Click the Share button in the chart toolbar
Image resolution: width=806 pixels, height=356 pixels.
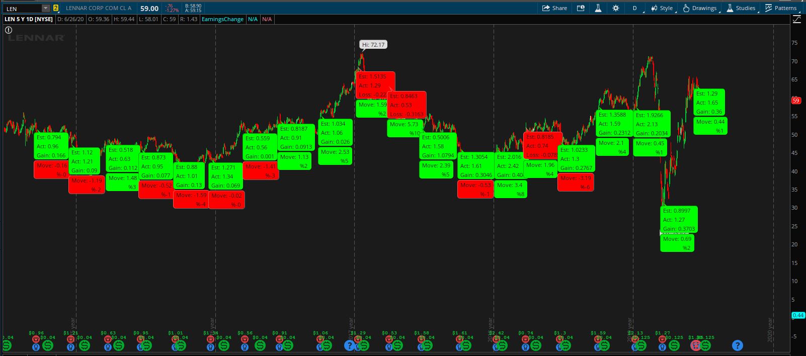[x=554, y=8]
